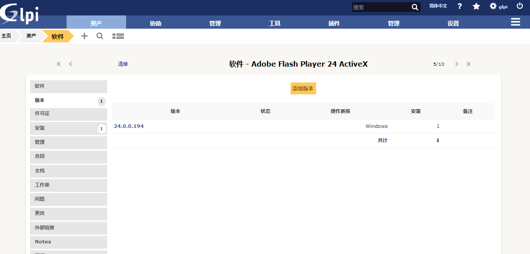Go to next record arrow
Viewport: 530px width, 254px height.
[456, 64]
